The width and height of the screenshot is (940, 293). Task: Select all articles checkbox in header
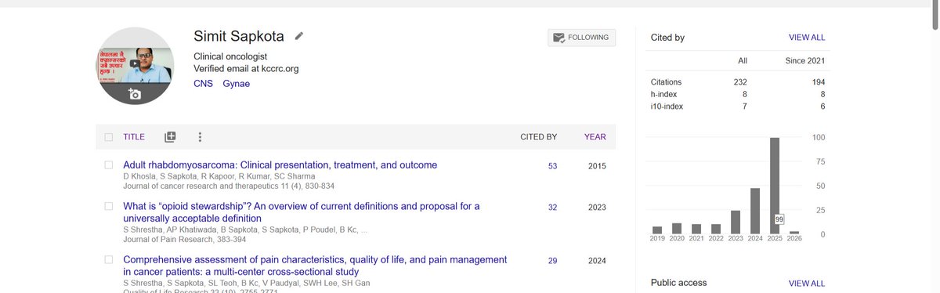109,137
